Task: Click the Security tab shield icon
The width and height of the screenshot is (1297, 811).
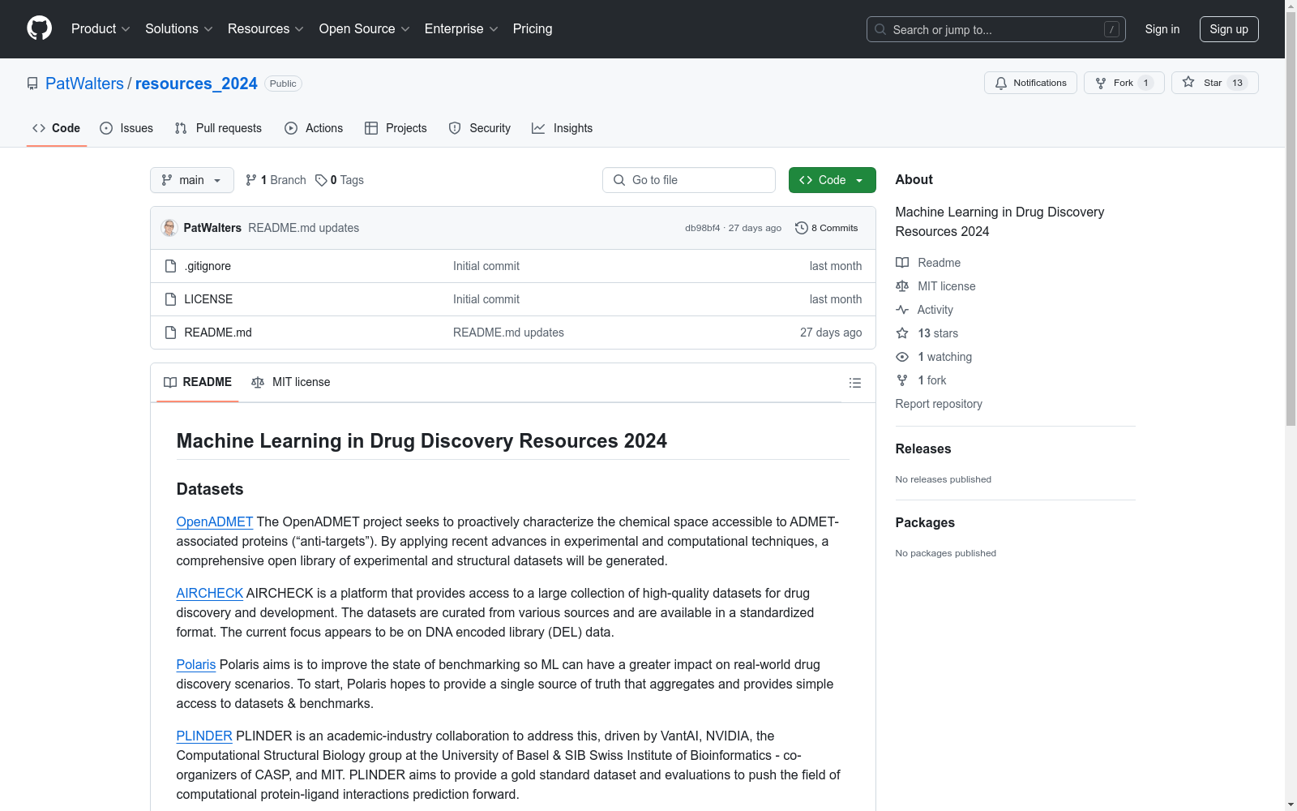Action: tap(455, 128)
